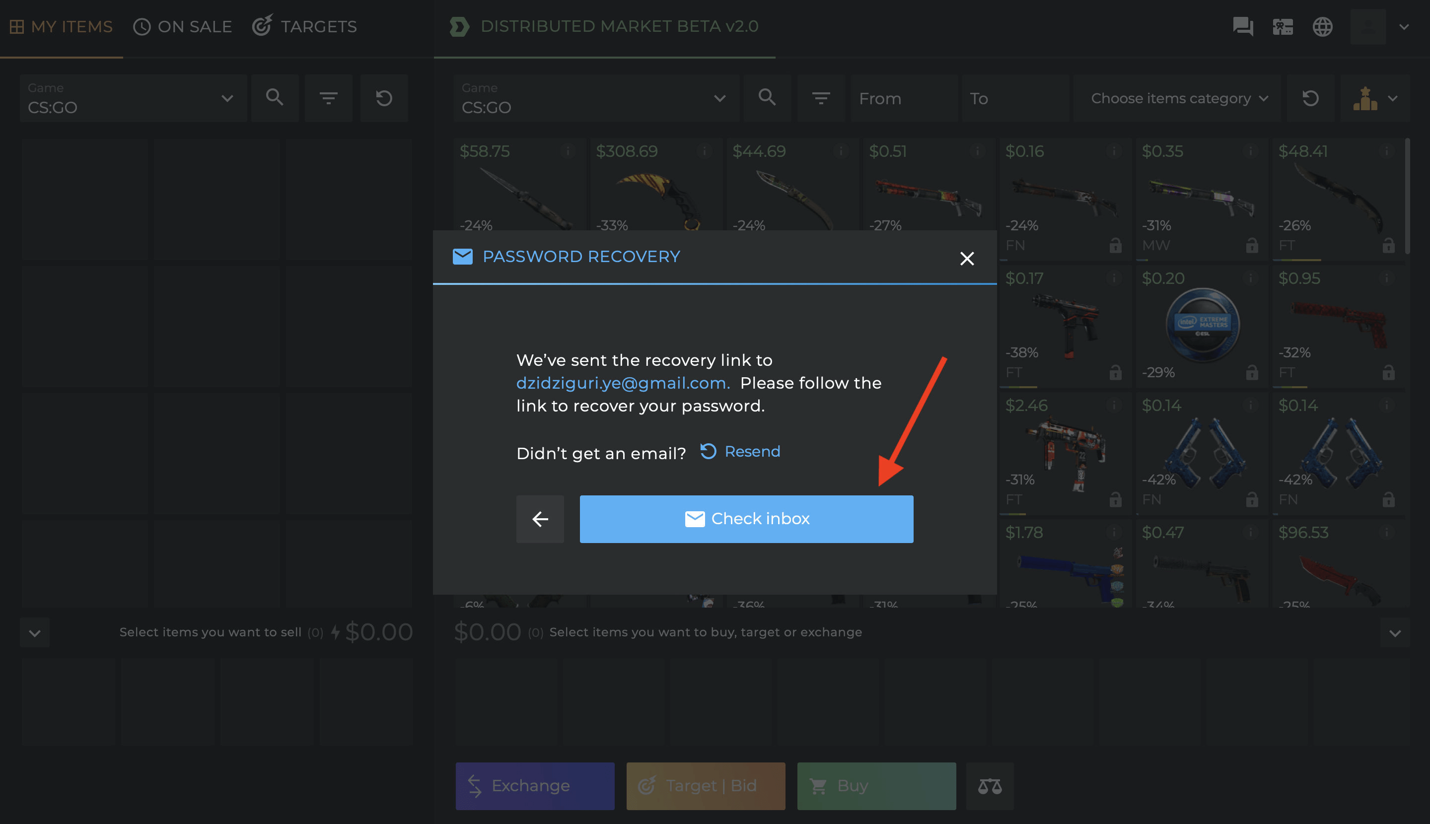Viewport: 1430px width, 824px height.
Task: Click the balance scale compare icon
Action: [990, 785]
